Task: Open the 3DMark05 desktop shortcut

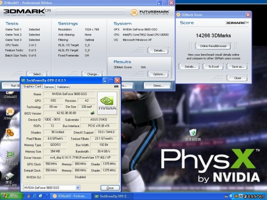Action: click(x=10, y=95)
